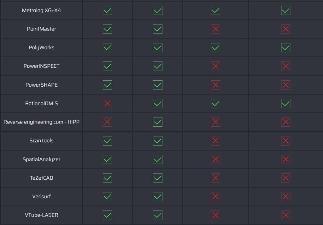Click Verisurf second-column green checkmark
This screenshot has width=323, height=225.
(158, 197)
